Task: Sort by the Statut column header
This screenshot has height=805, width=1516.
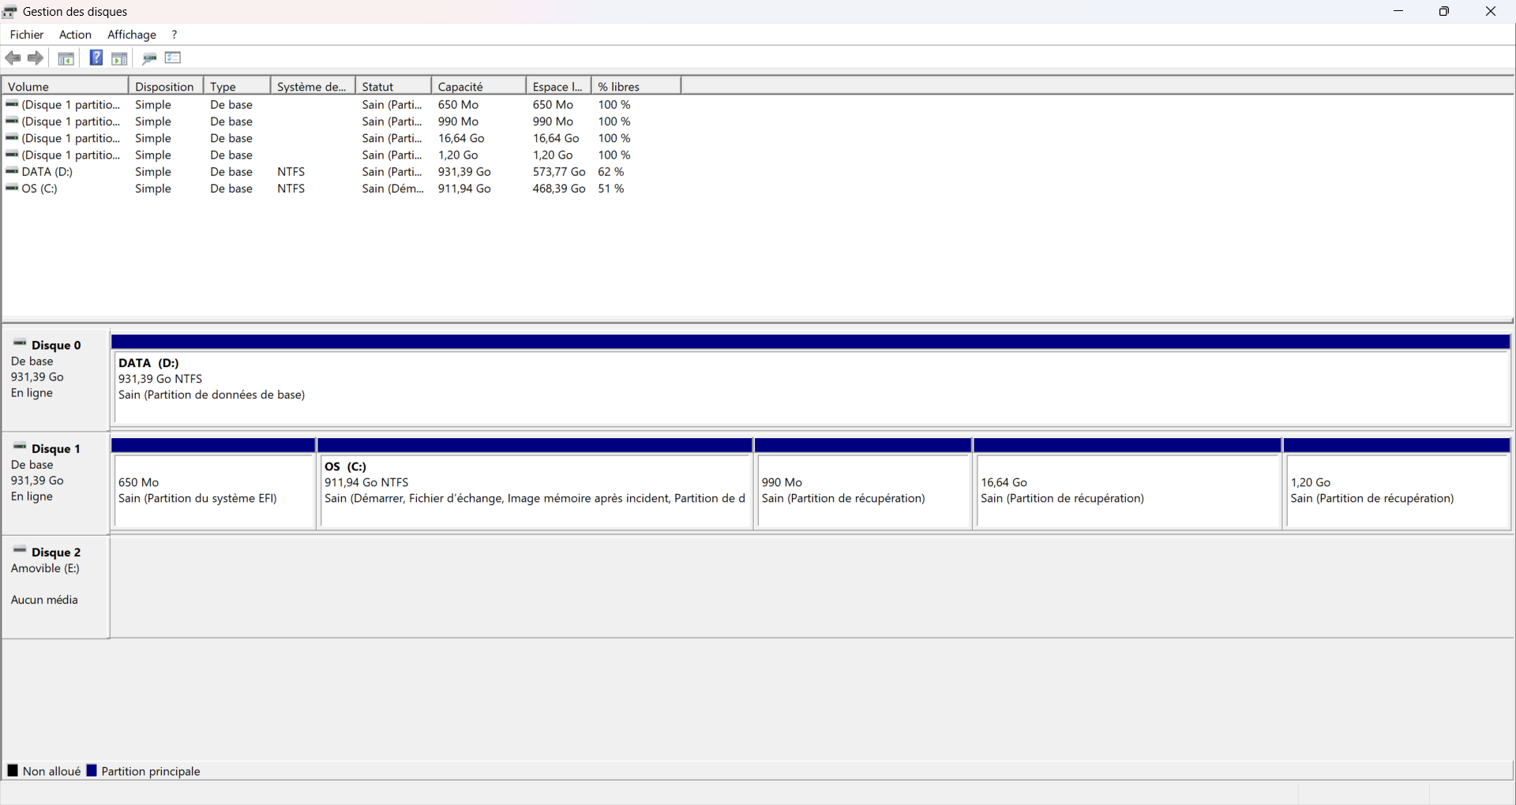Action: (393, 86)
